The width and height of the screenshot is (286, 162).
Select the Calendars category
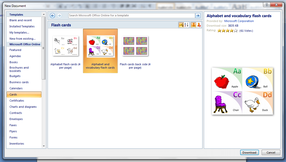pos(16,88)
